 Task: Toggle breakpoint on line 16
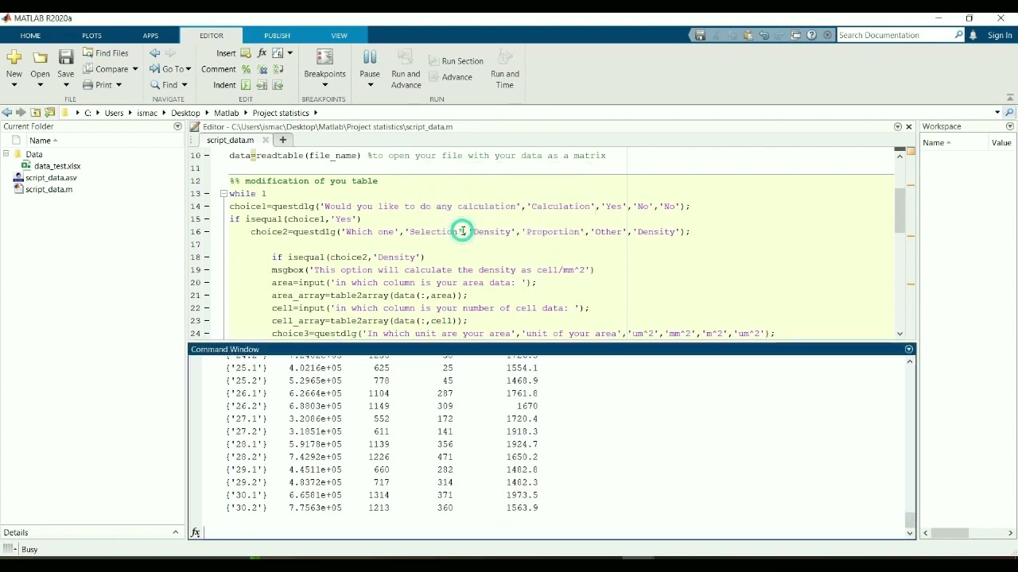[x=207, y=232]
